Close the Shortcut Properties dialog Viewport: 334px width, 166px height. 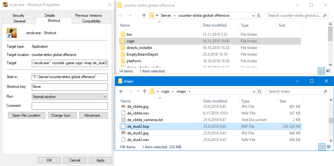tap(109, 4)
